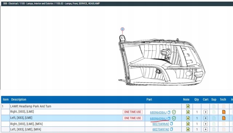Click Sup icon for Right, [X83], [LME] row

click(x=214, y=112)
